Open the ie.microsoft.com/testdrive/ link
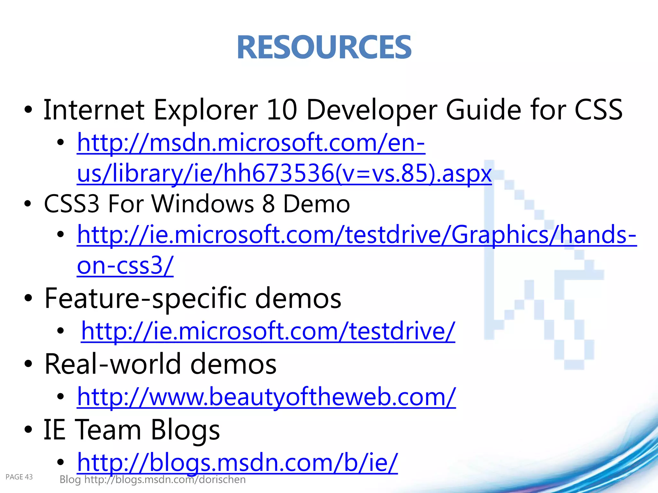This screenshot has height=493, width=658. (x=268, y=331)
